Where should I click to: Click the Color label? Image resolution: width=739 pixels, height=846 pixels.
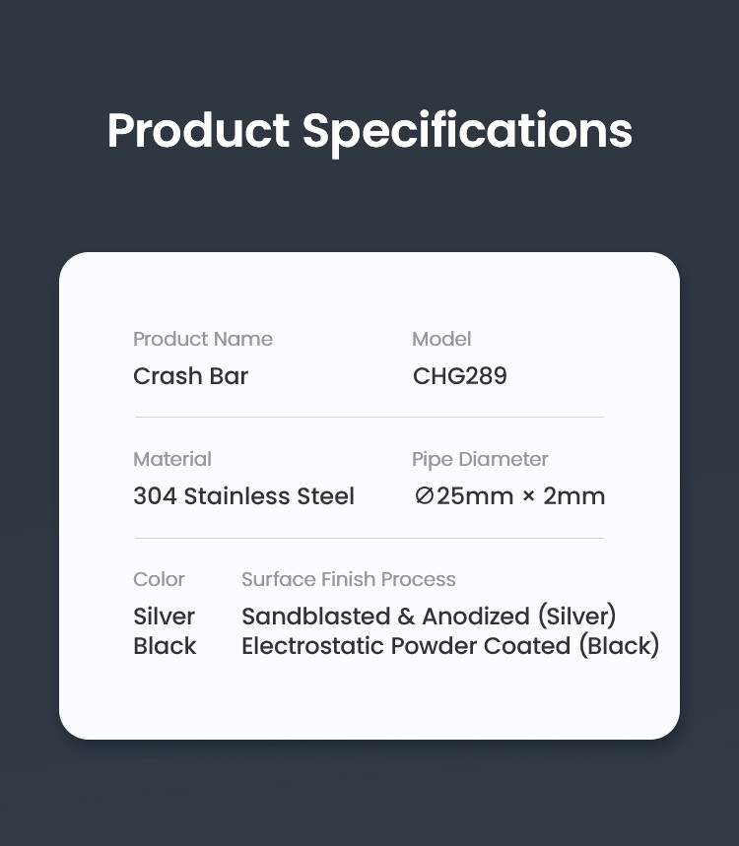(159, 579)
